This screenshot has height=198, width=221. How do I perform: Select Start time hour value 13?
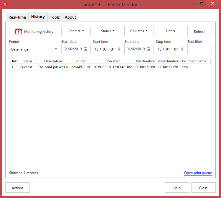point(97,49)
